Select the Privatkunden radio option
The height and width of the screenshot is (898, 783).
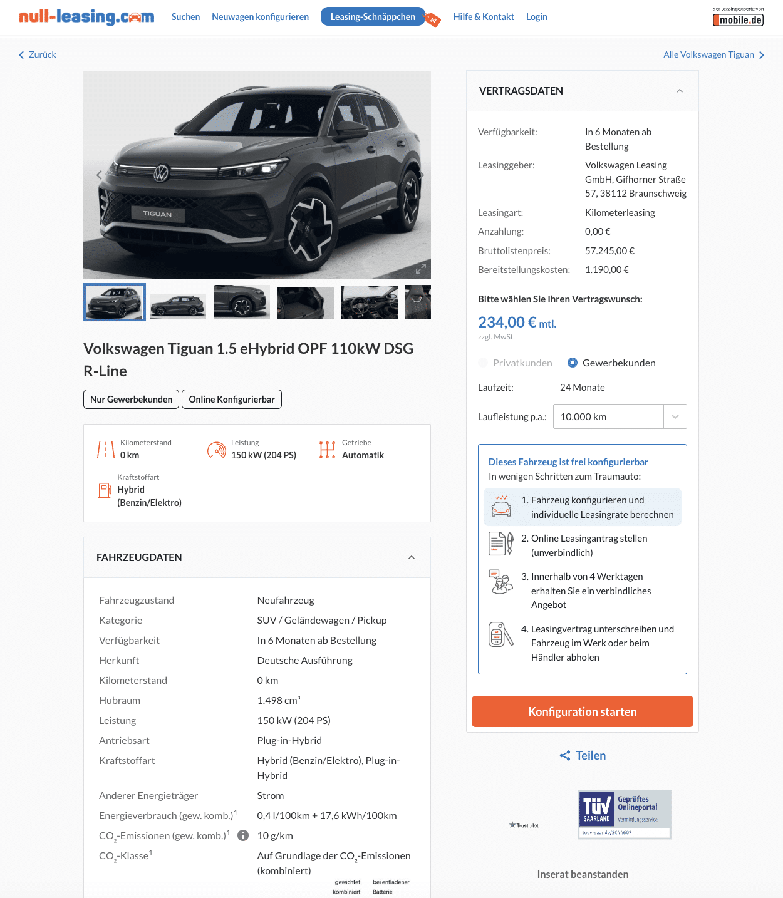[x=483, y=363]
